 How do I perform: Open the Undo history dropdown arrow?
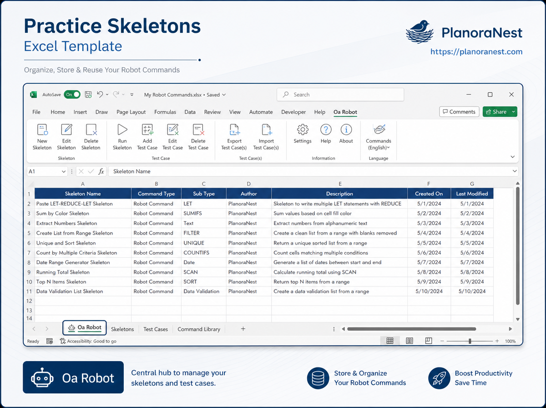coord(107,95)
